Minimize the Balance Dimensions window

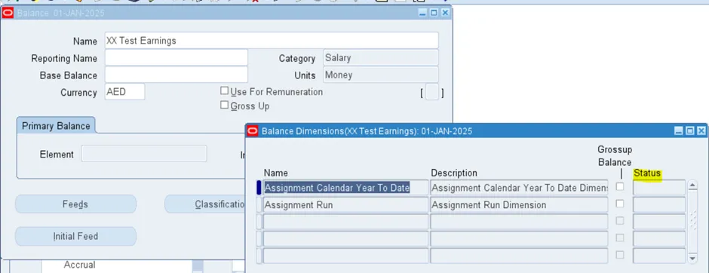coord(678,131)
